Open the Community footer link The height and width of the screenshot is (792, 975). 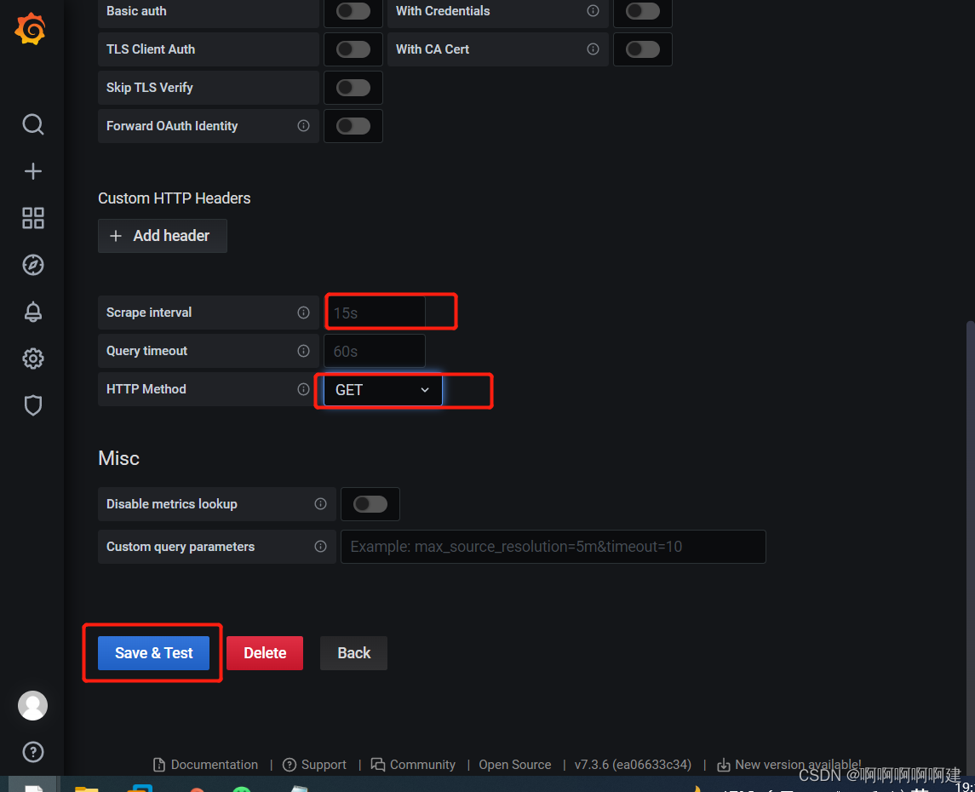[x=414, y=765]
